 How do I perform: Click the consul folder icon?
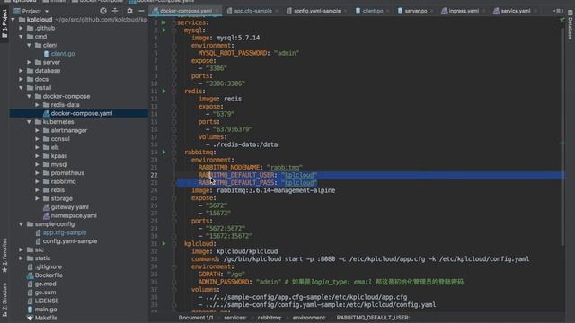point(46,139)
